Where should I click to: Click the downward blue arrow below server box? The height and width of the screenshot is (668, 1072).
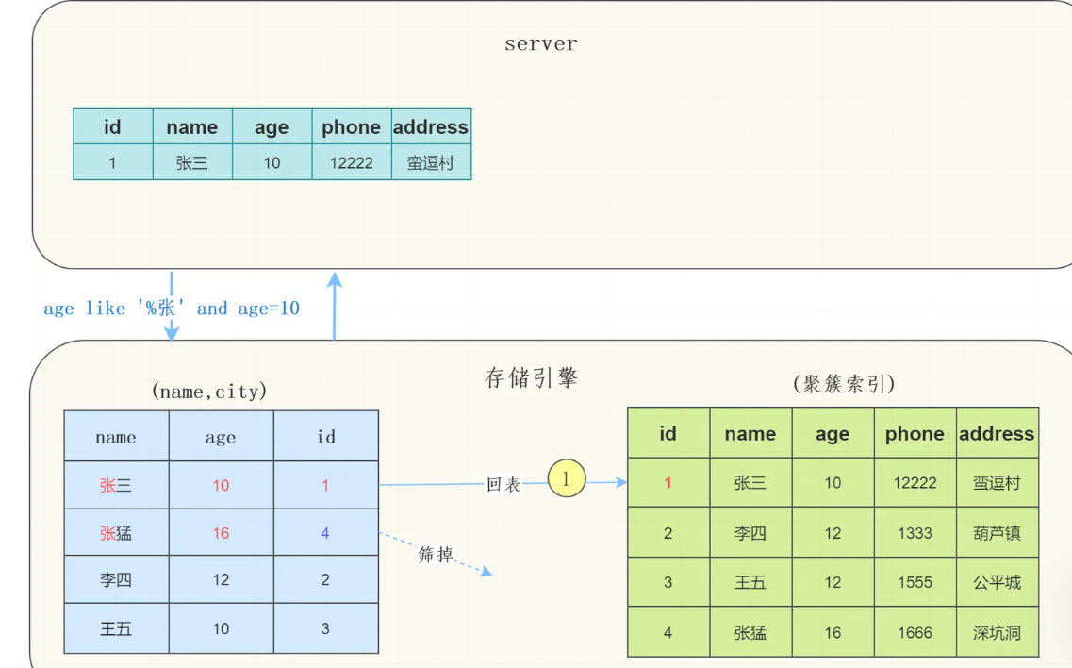172,302
